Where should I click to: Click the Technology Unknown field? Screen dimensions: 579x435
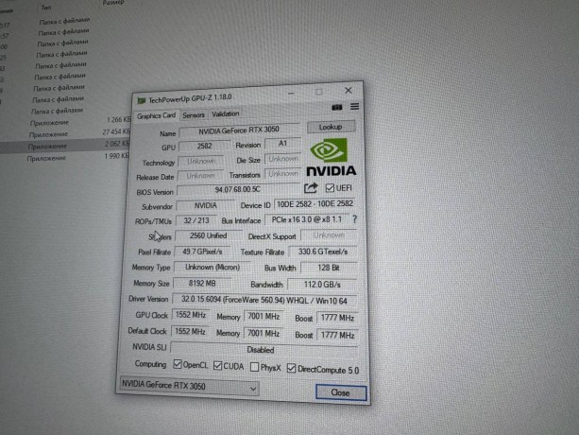pyautogui.click(x=201, y=162)
